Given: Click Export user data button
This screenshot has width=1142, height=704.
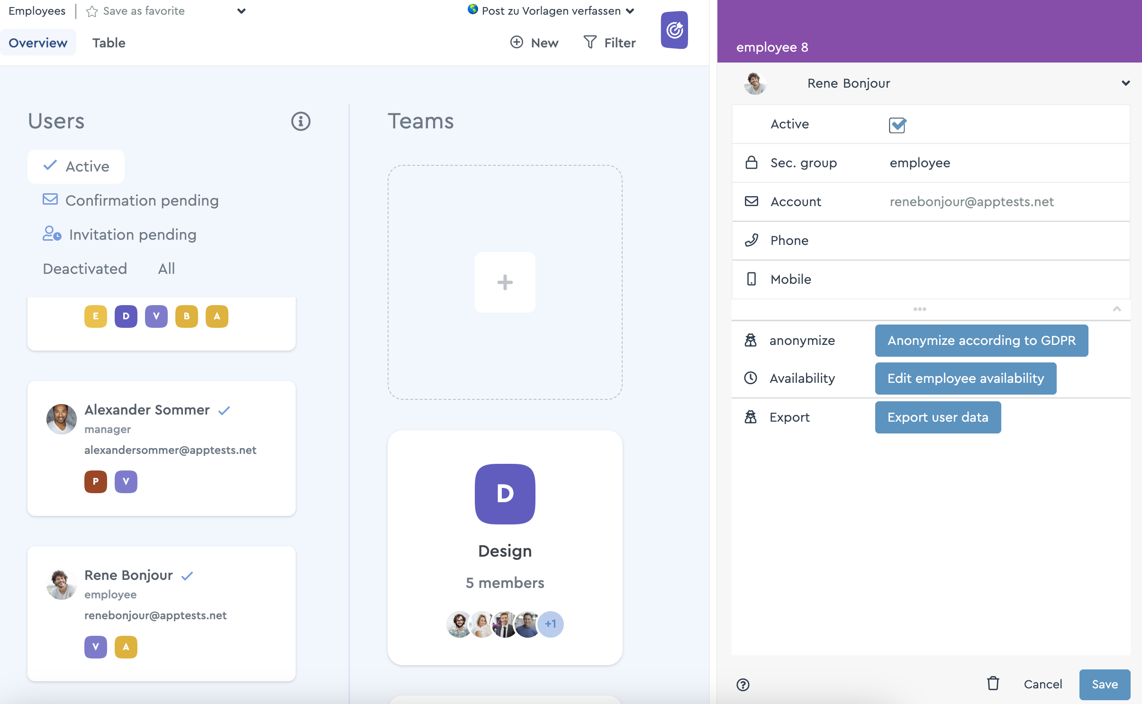Looking at the screenshot, I should [x=937, y=417].
